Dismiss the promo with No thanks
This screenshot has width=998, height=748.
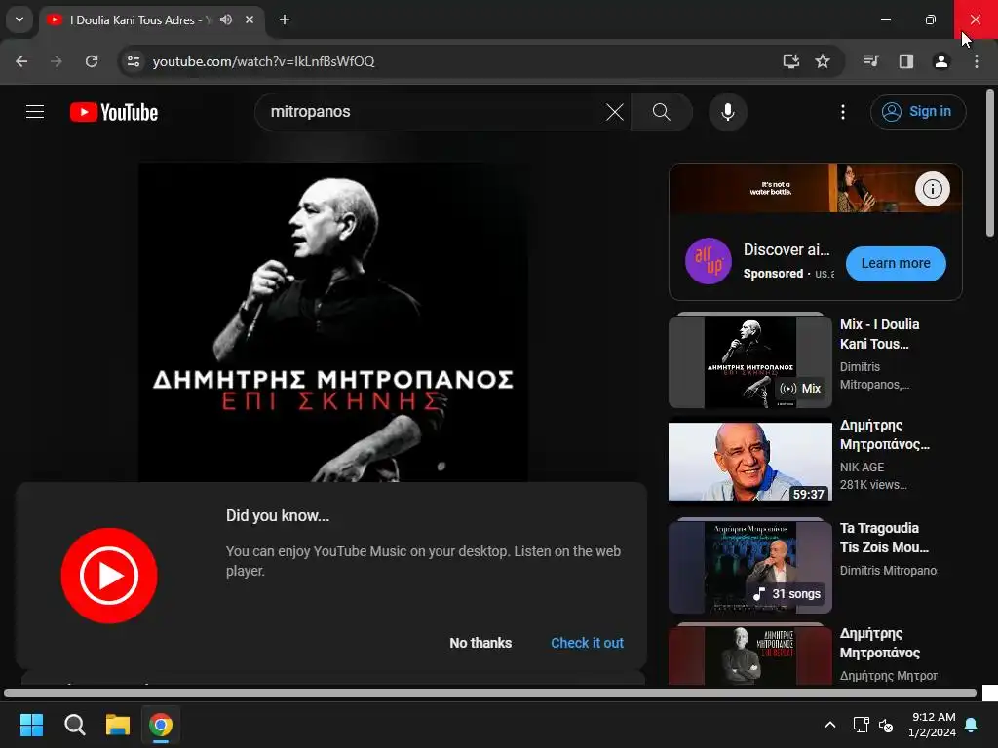click(480, 643)
